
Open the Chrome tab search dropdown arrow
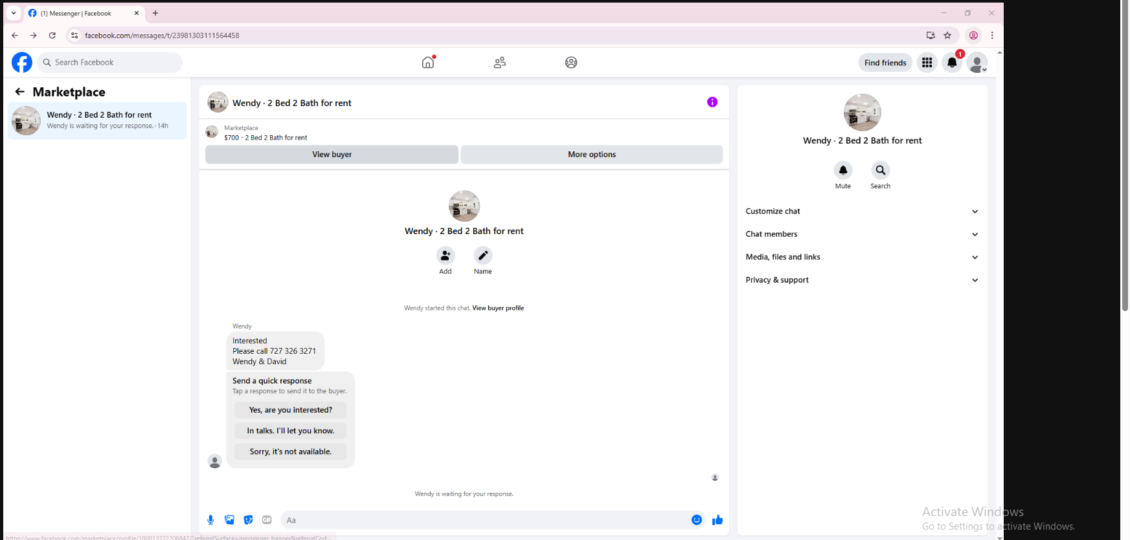click(14, 13)
